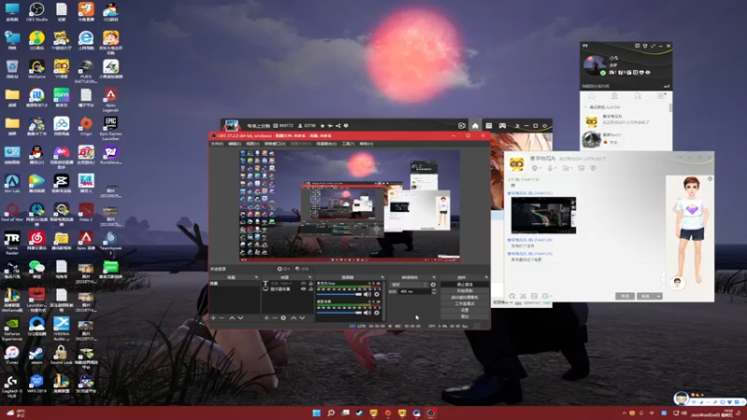Screen dimensions: 747x420
Task: Pop out the Controls dock panel
Action: point(486,277)
